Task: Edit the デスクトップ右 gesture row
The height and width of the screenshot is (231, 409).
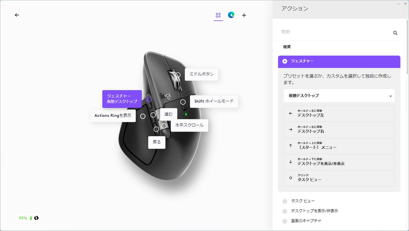Action: coord(339,130)
